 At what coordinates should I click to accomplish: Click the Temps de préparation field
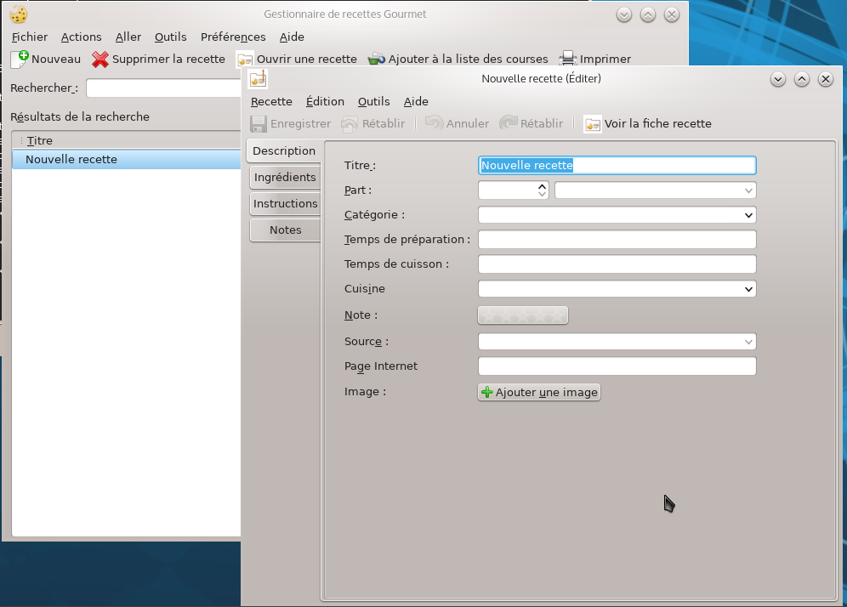click(x=617, y=239)
